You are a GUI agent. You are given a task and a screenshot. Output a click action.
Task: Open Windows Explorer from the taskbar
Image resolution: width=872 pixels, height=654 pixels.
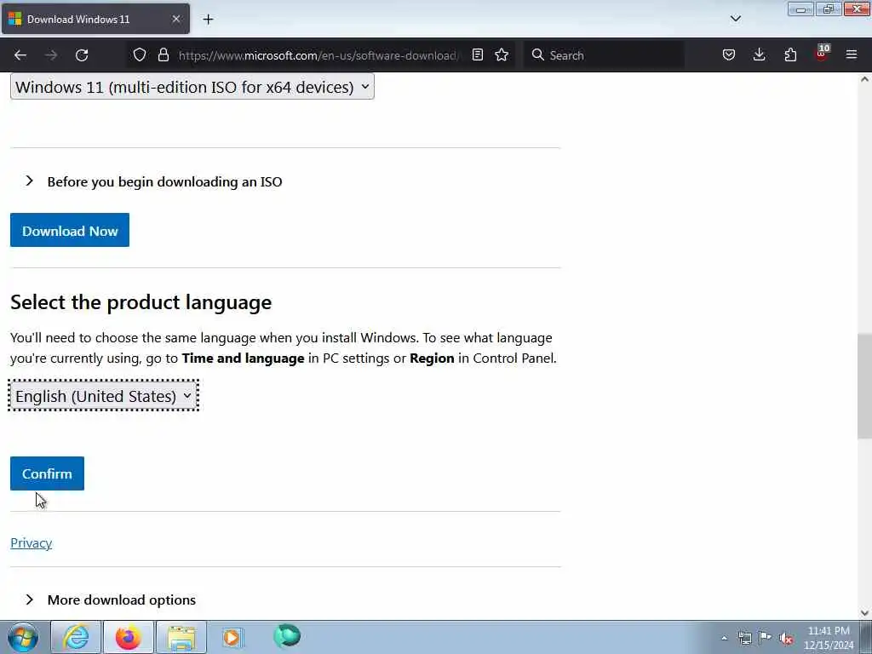(x=181, y=637)
